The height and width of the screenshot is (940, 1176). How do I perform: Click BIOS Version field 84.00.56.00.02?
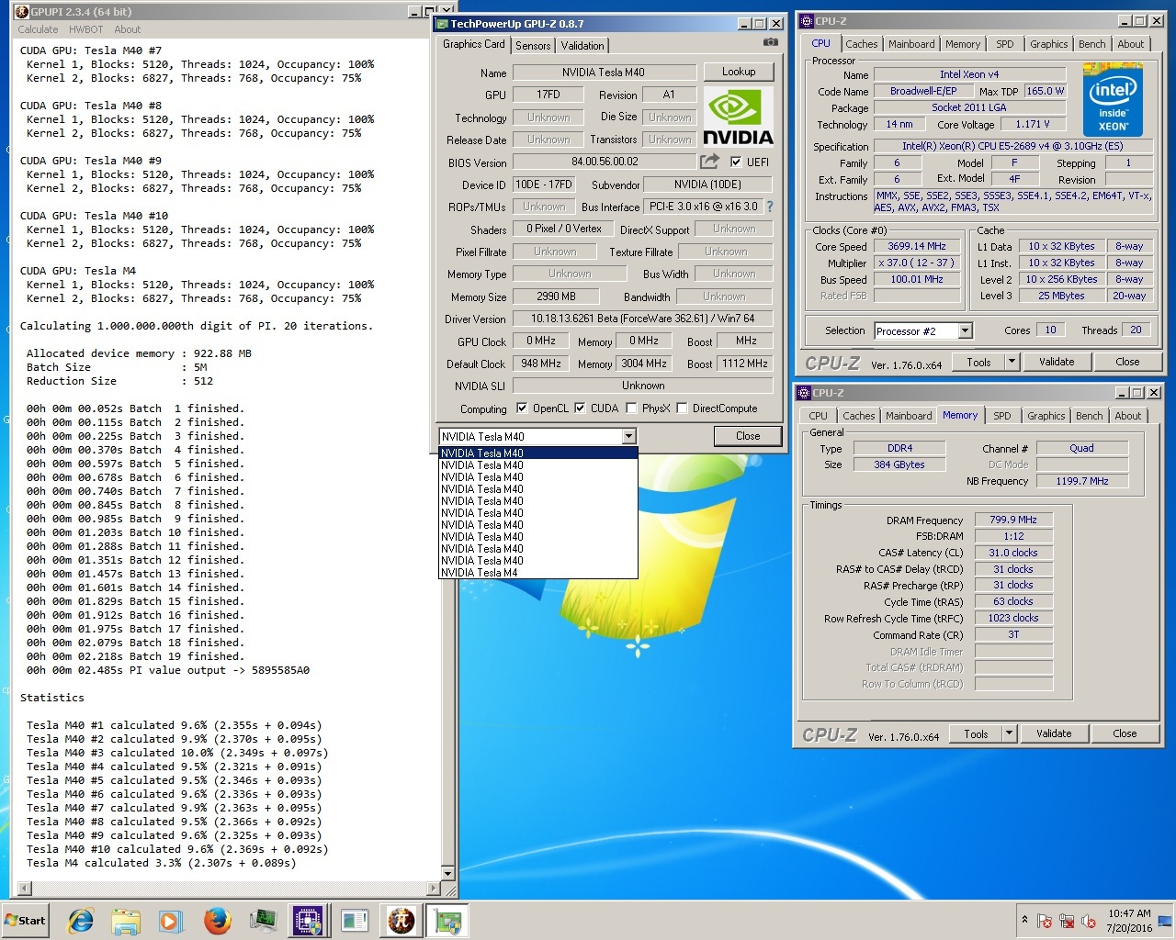[x=604, y=162]
